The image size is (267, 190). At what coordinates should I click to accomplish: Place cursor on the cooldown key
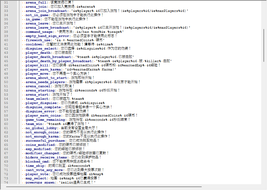tap(34, 44)
